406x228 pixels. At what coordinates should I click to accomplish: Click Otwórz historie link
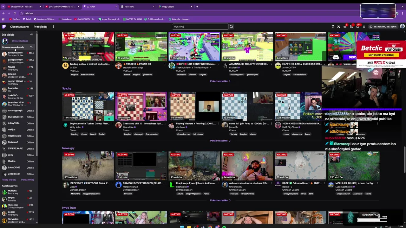[x=20, y=41]
